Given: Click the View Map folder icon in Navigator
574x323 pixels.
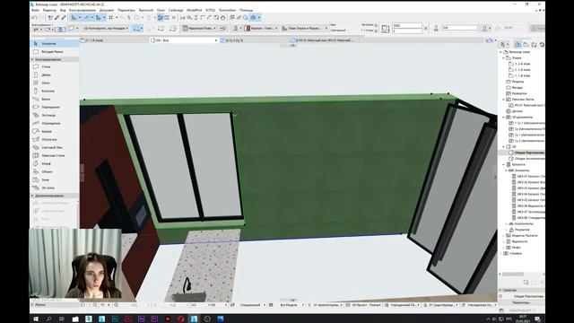Looking at the screenshot, I should pyautogui.click(x=526, y=44).
